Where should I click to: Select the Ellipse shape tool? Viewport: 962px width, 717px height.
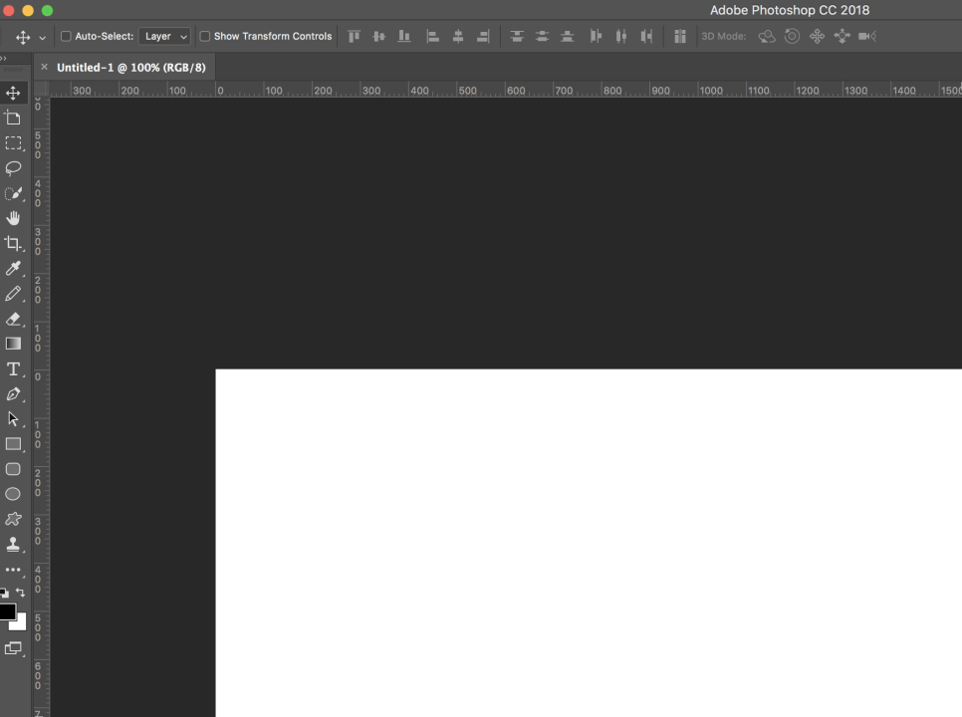13,494
